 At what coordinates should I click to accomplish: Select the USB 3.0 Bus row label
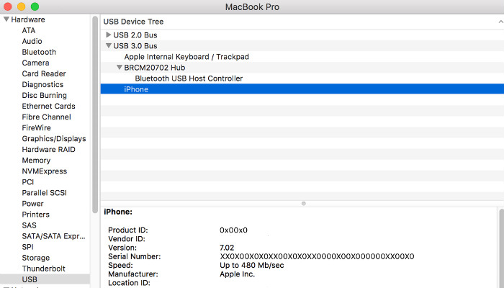[135, 46]
